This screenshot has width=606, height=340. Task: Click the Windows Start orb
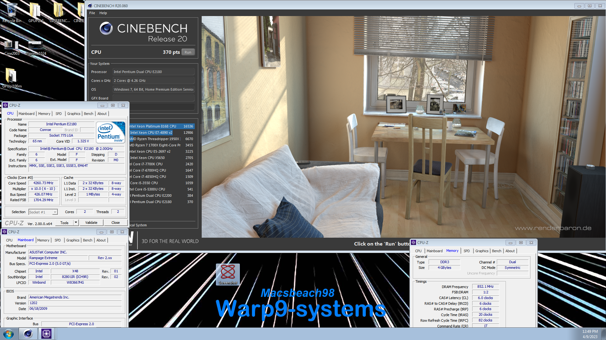(x=9, y=334)
